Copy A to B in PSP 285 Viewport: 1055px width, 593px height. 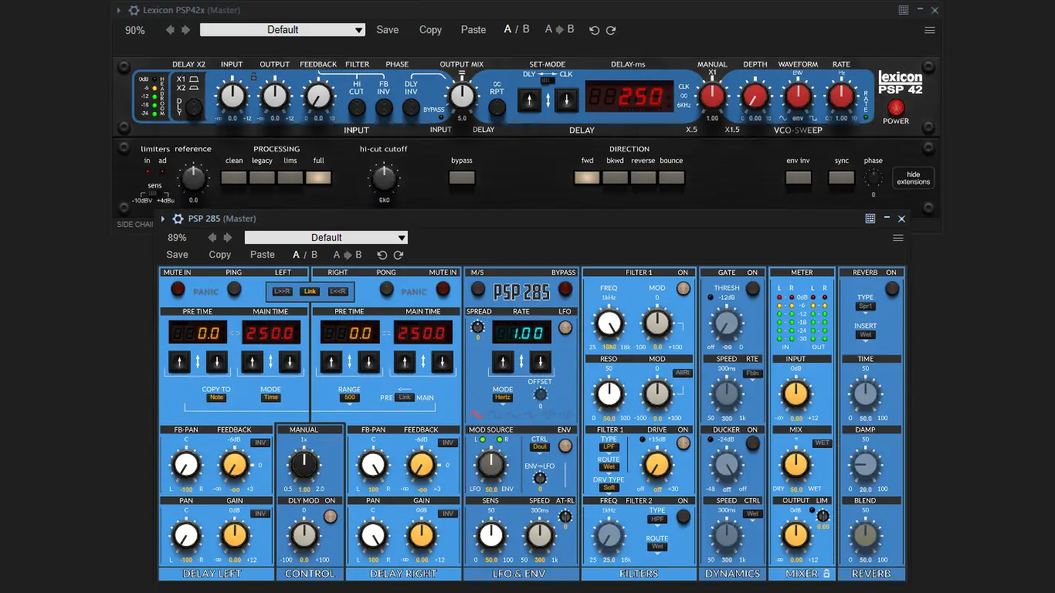tap(348, 255)
